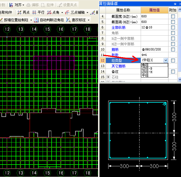The height and width of the screenshot is (177, 181).
Task: Click the 属性名称 column header
Action: (123, 10)
